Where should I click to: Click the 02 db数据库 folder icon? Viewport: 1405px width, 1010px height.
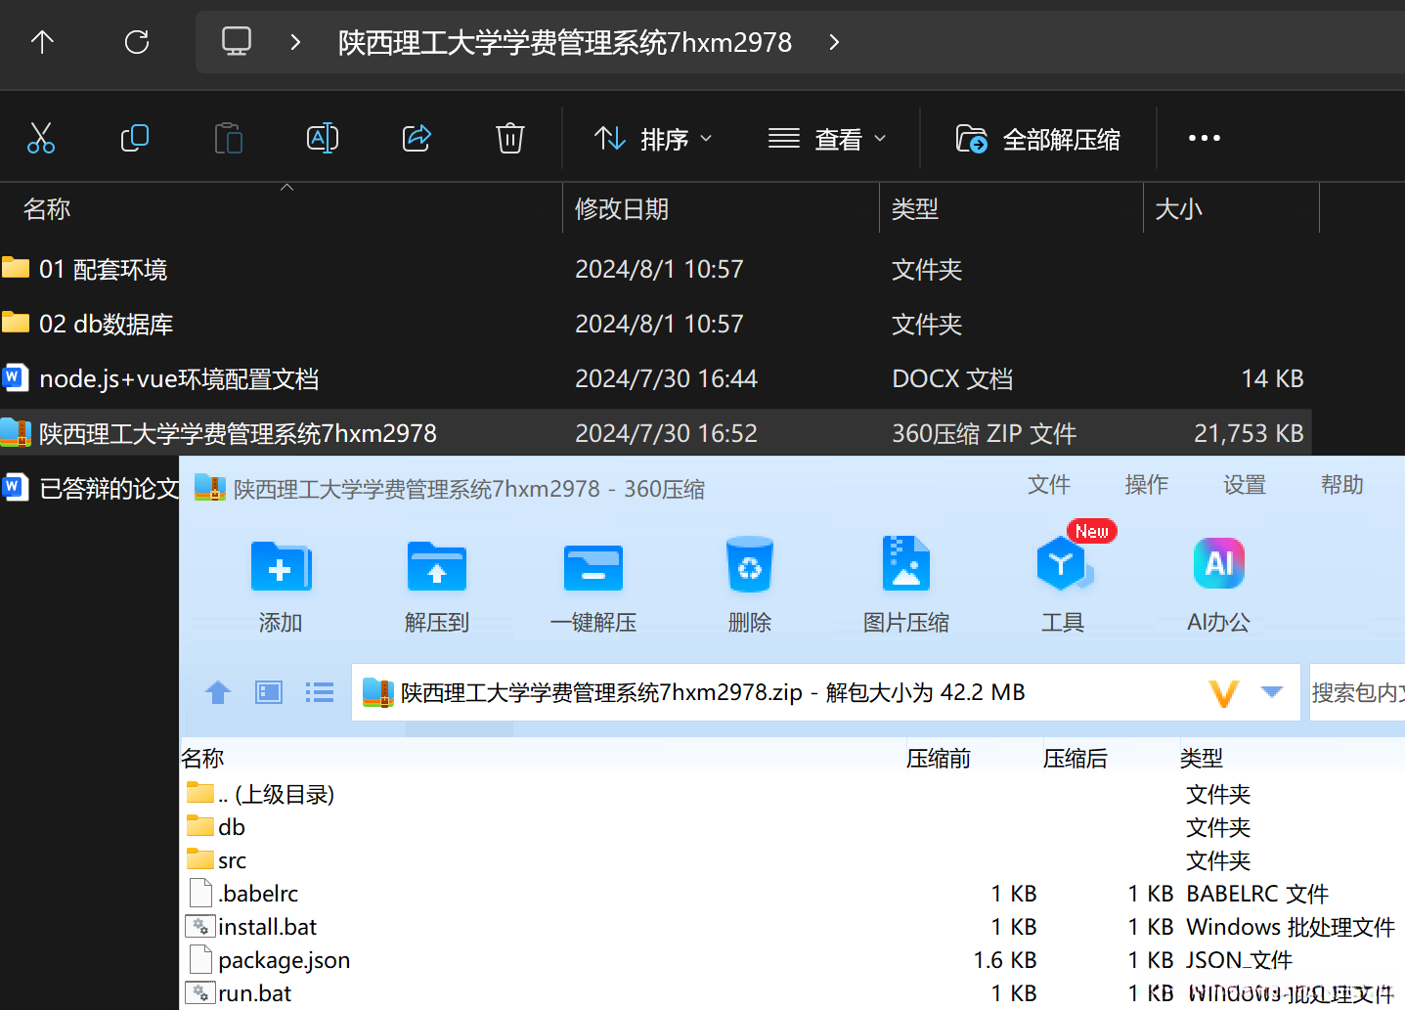[x=16, y=323]
